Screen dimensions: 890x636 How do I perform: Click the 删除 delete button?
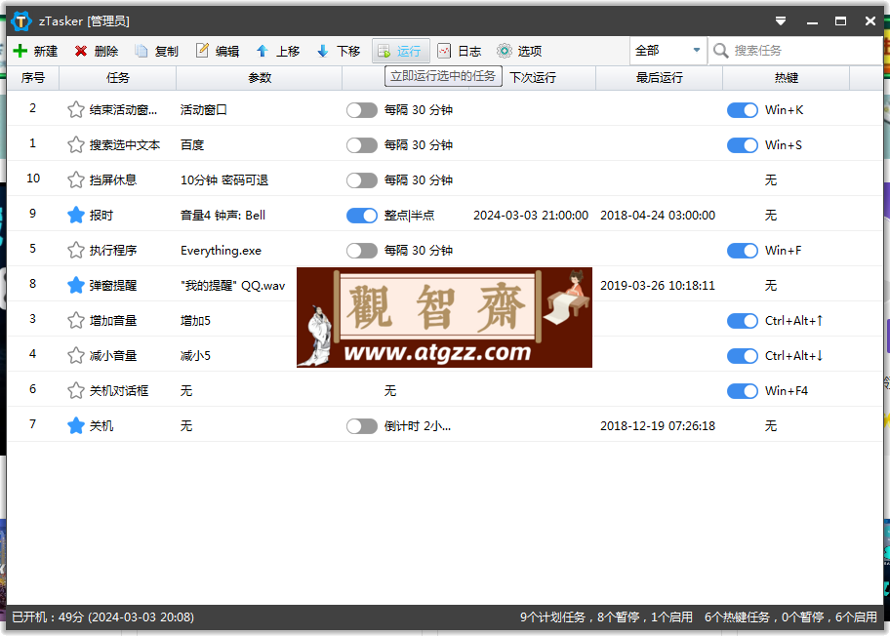click(x=96, y=51)
